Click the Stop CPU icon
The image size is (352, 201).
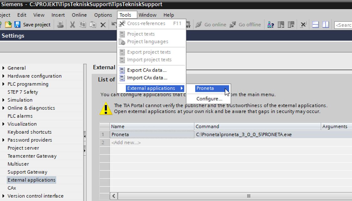(291, 24)
